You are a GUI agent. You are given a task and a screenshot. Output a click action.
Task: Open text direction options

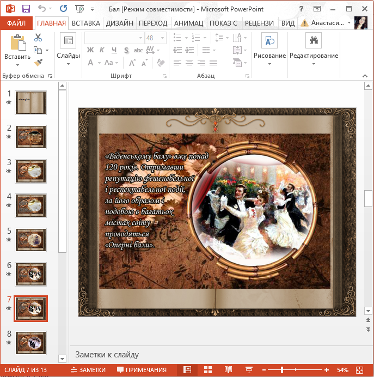click(x=240, y=38)
